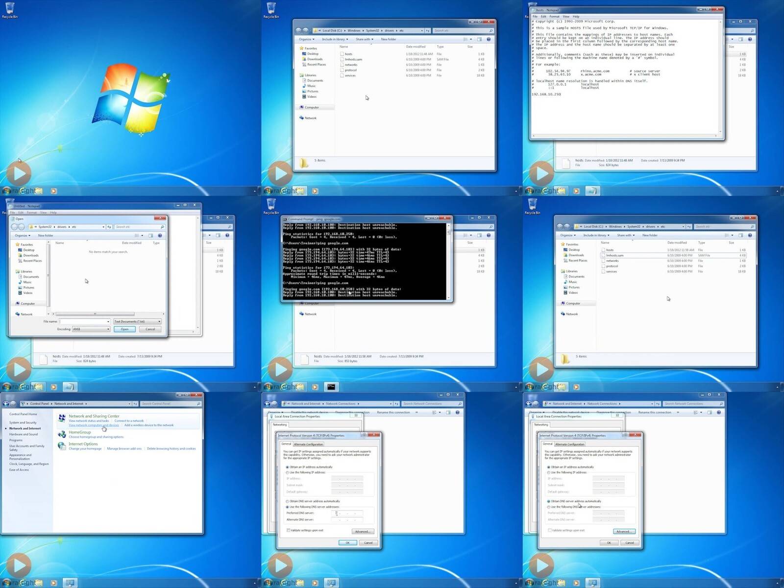Select Use following IP address where Preferred DNS is editable
The image size is (784, 588).
pyautogui.click(x=288, y=472)
